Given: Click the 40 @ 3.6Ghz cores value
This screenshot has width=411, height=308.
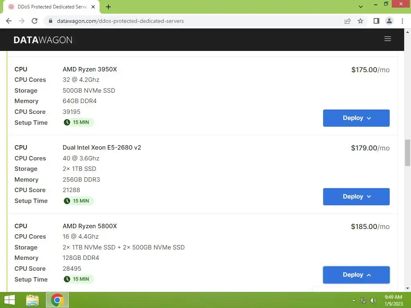Looking at the screenshot, I should (x=81, y=158).
